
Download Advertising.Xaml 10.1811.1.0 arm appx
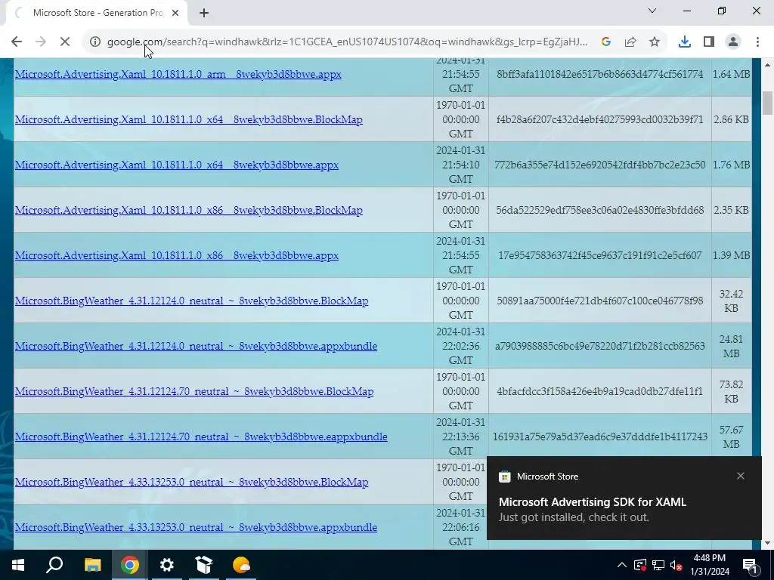point(178,75)
